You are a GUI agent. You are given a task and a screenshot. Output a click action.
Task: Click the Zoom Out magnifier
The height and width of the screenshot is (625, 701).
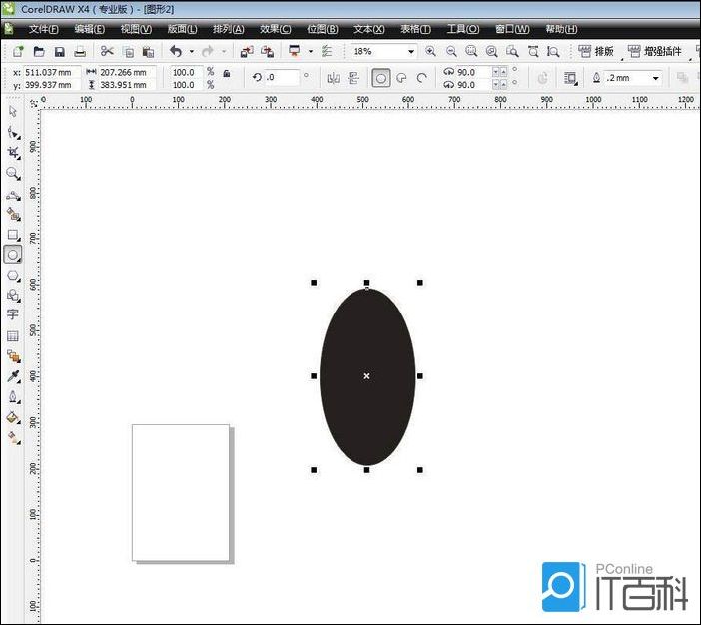[x=451, y=51]
